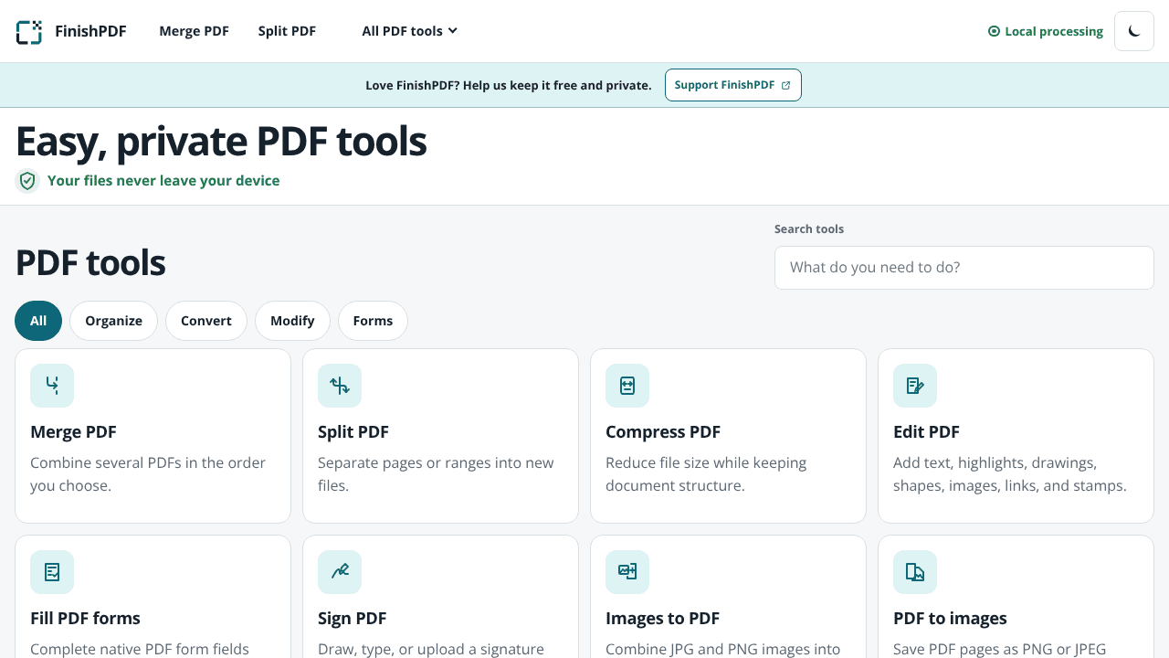Image resolution: width=1169 pixels, height=658 pixels.
Task: Toggle dark mode moon icon
Action: (x=1134, y=31)
